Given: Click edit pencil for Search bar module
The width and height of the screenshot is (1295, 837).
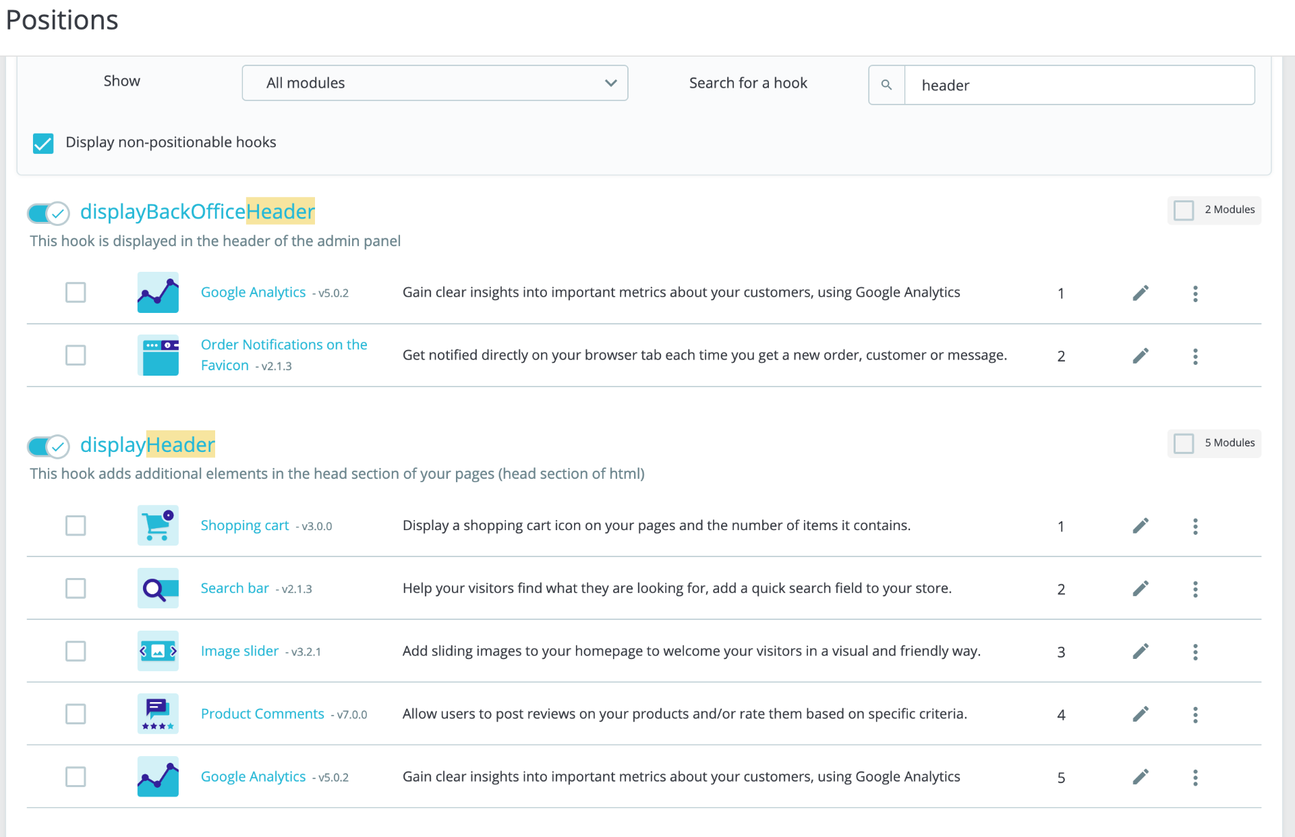Looking at the screenshot, I should tap(1140, 589).
